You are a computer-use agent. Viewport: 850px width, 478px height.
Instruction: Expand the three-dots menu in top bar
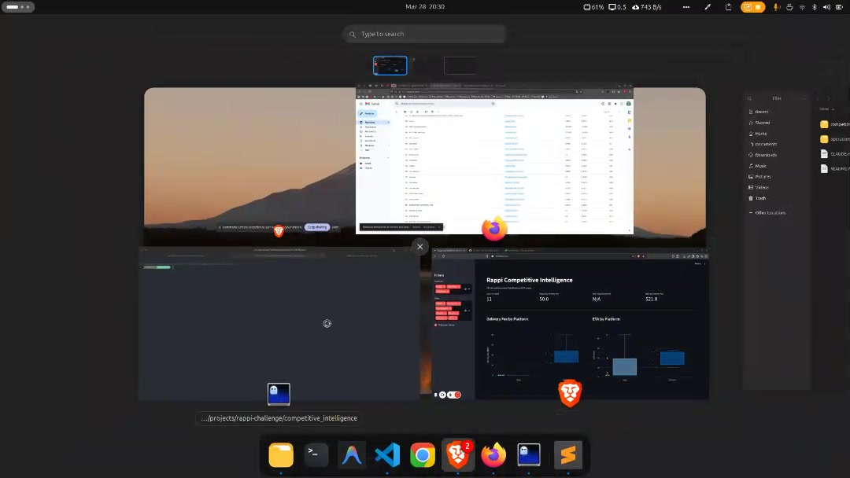[x=686, y=7]
